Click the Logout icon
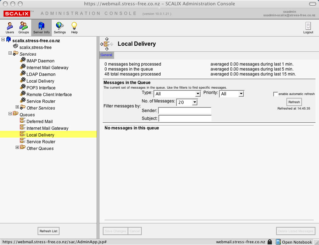This screenshot has height=245, width=319. coord(308,26)
